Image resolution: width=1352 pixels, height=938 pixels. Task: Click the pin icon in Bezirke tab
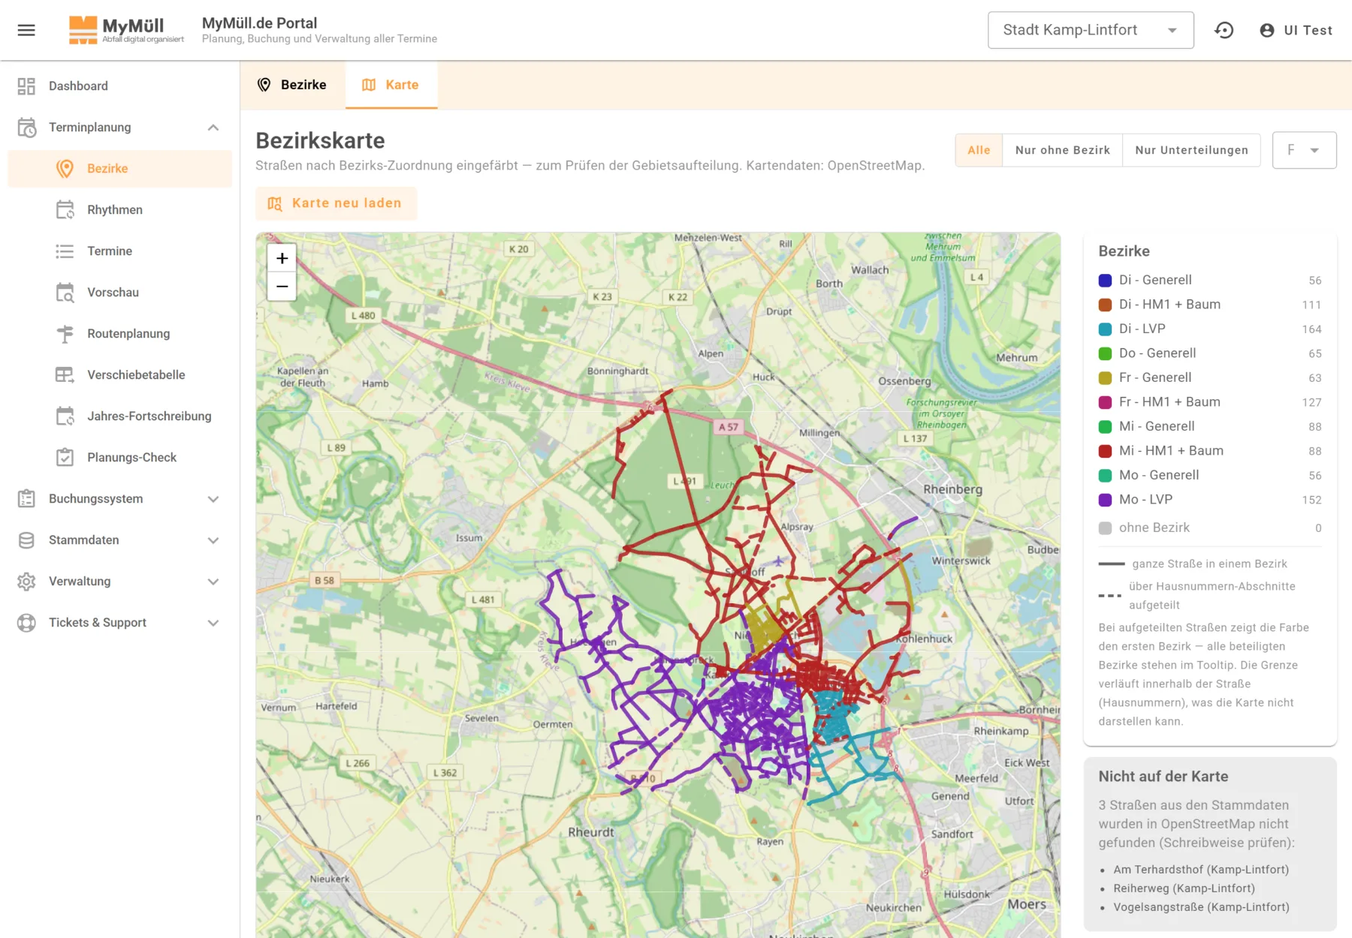click(264, 85)
